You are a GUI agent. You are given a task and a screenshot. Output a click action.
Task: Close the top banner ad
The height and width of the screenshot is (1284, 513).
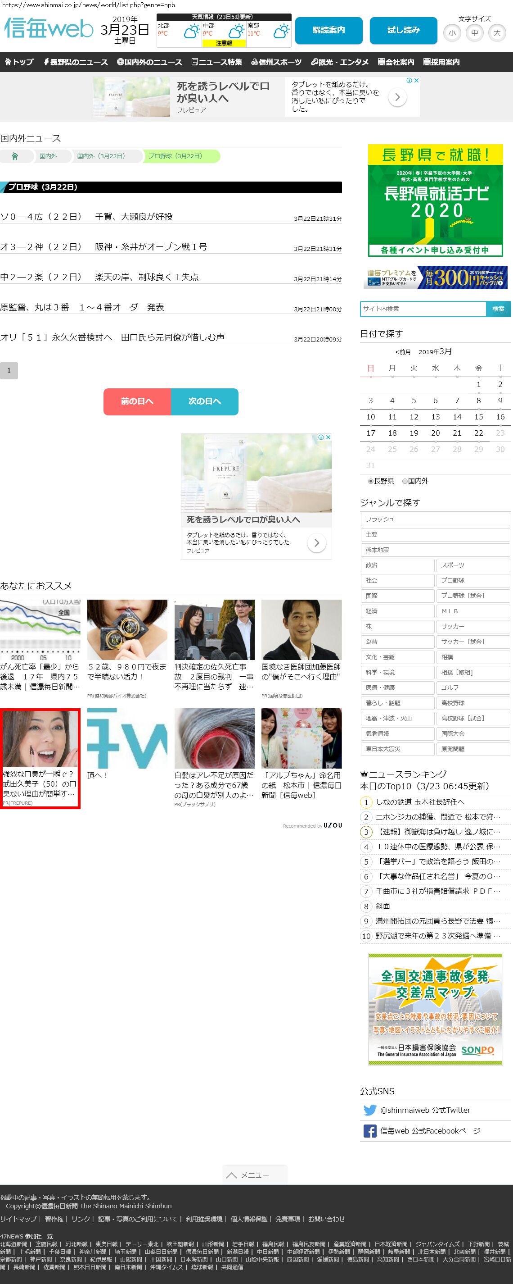416,80
